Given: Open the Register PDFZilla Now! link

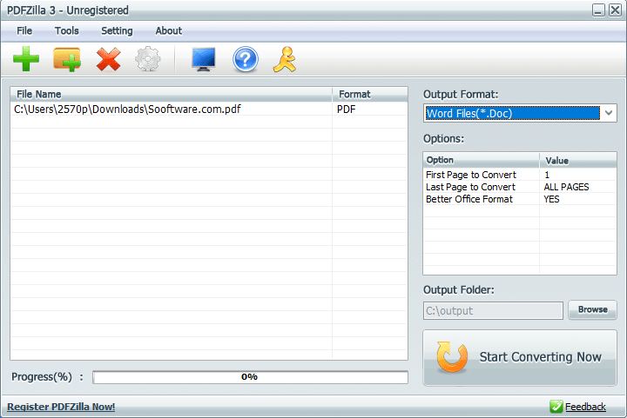Looking at the screenshot, I should pyautogui.click(x=61, y=407).
